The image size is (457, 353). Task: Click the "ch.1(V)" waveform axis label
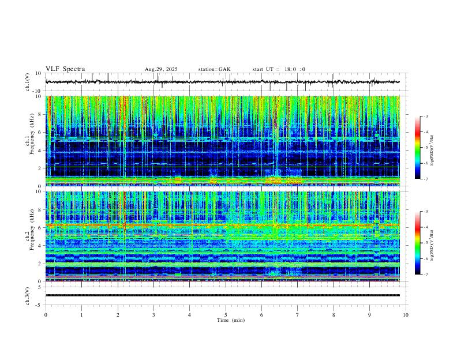[28, 82]
